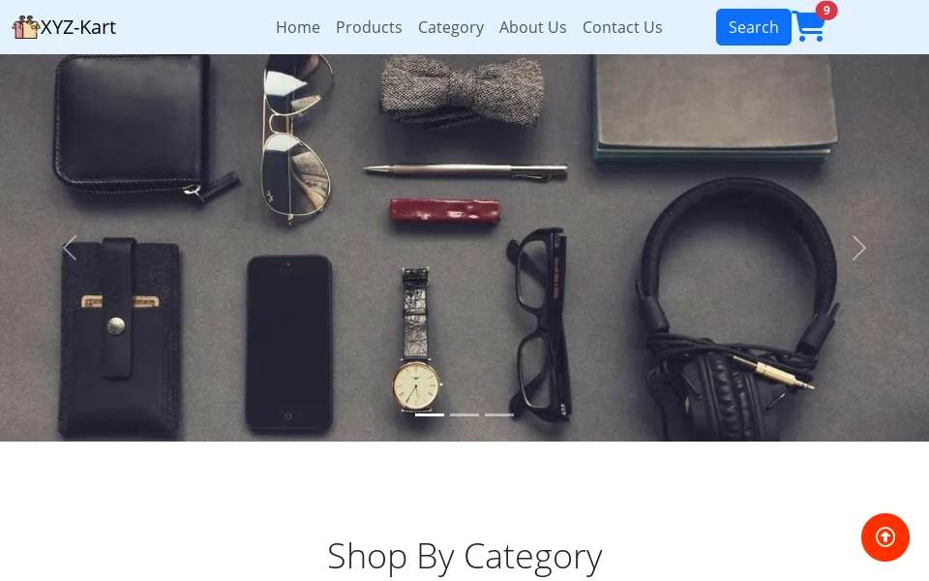
Task: Open the Home menu item
Action: (298, 27)
